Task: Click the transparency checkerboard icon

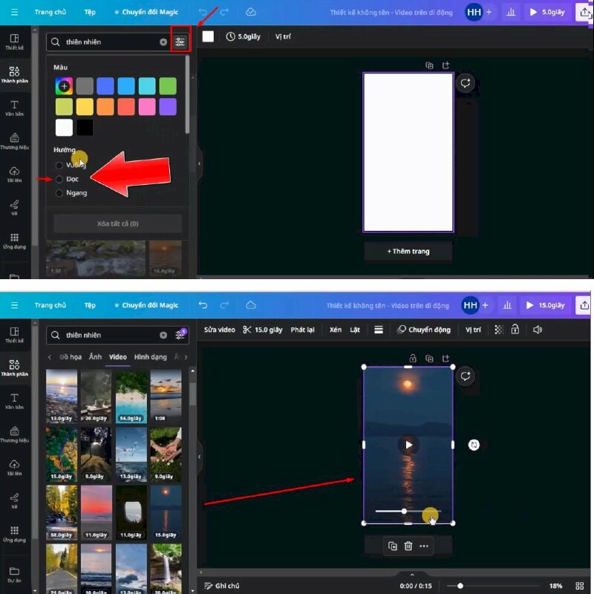Action: 498,330
